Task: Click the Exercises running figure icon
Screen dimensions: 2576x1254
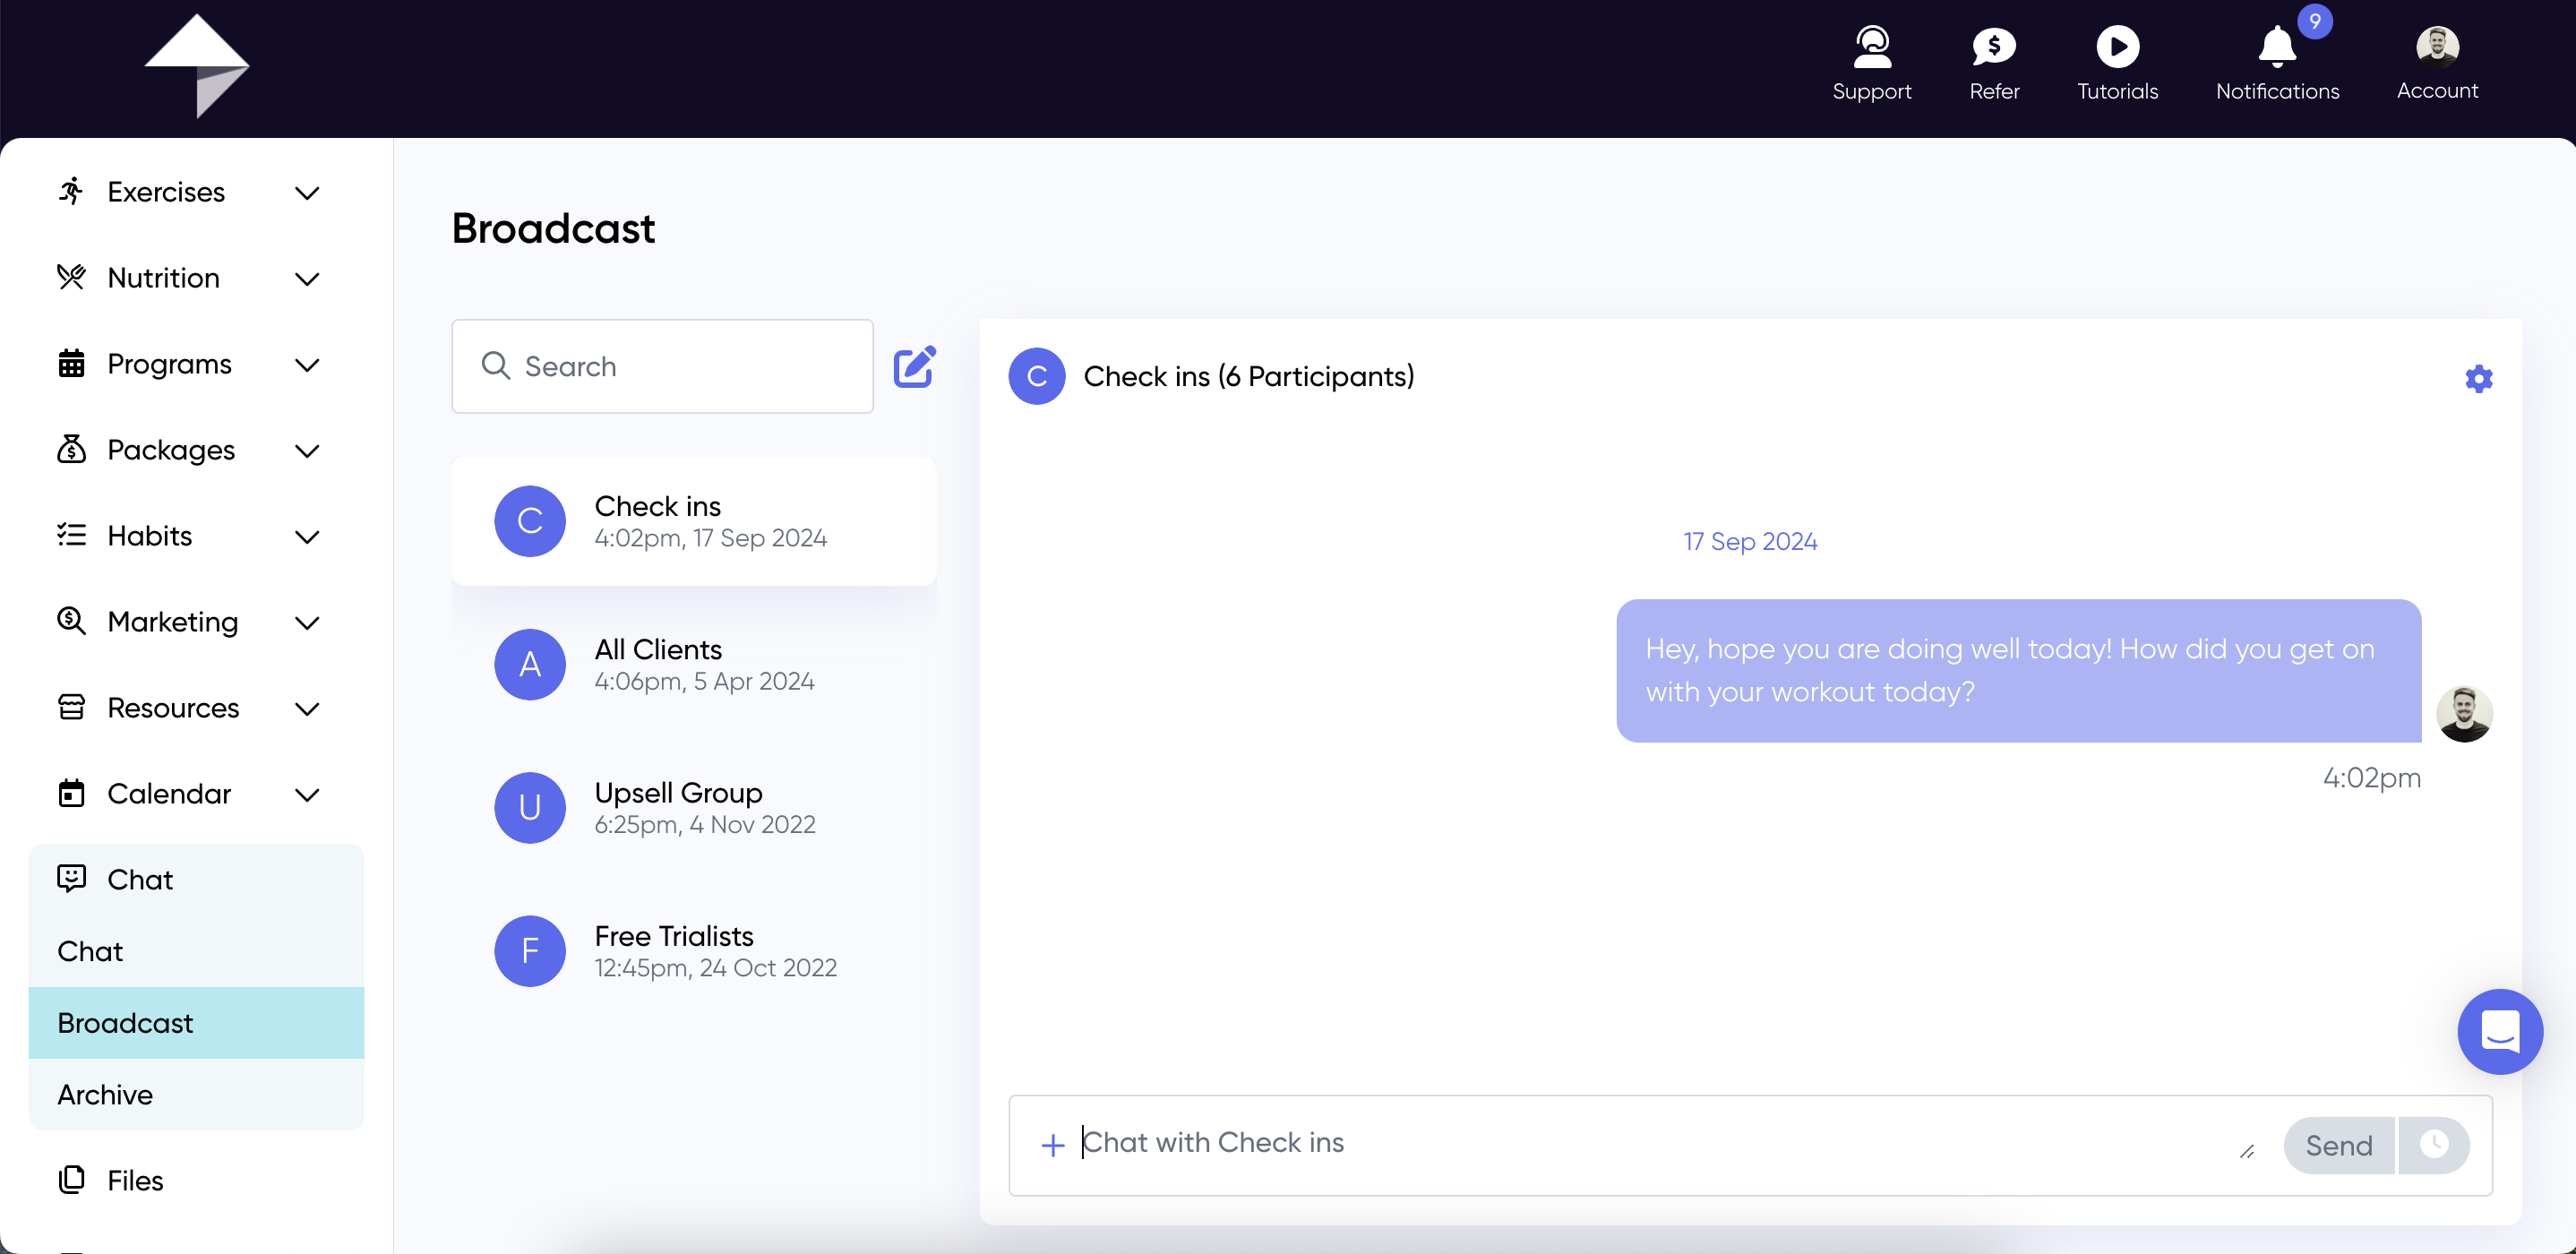Action: pos(71,191)
